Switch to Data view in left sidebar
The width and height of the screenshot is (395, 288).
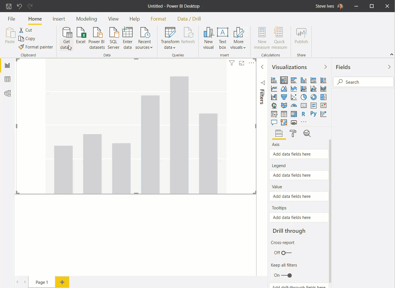point(7,79)
